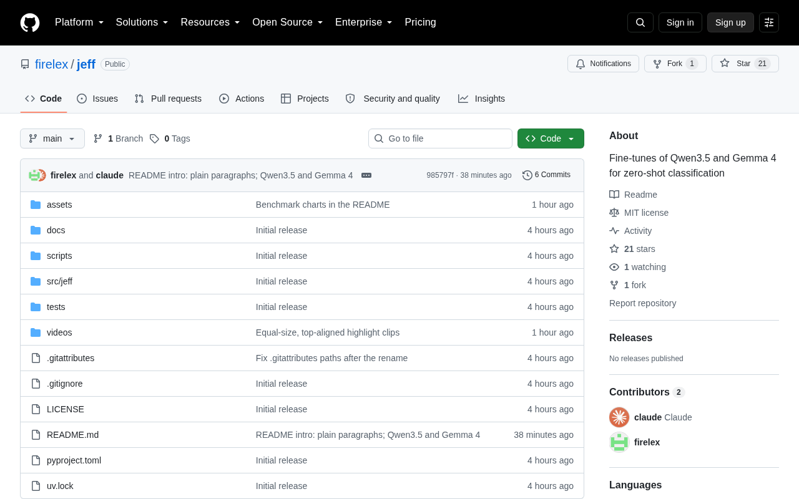Switch to the Issues tab
799x499 pixels.
(x=97, y=99)
